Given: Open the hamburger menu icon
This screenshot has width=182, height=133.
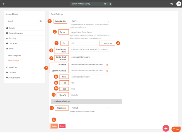Looking at the screenshot, I should click(3, 4).
